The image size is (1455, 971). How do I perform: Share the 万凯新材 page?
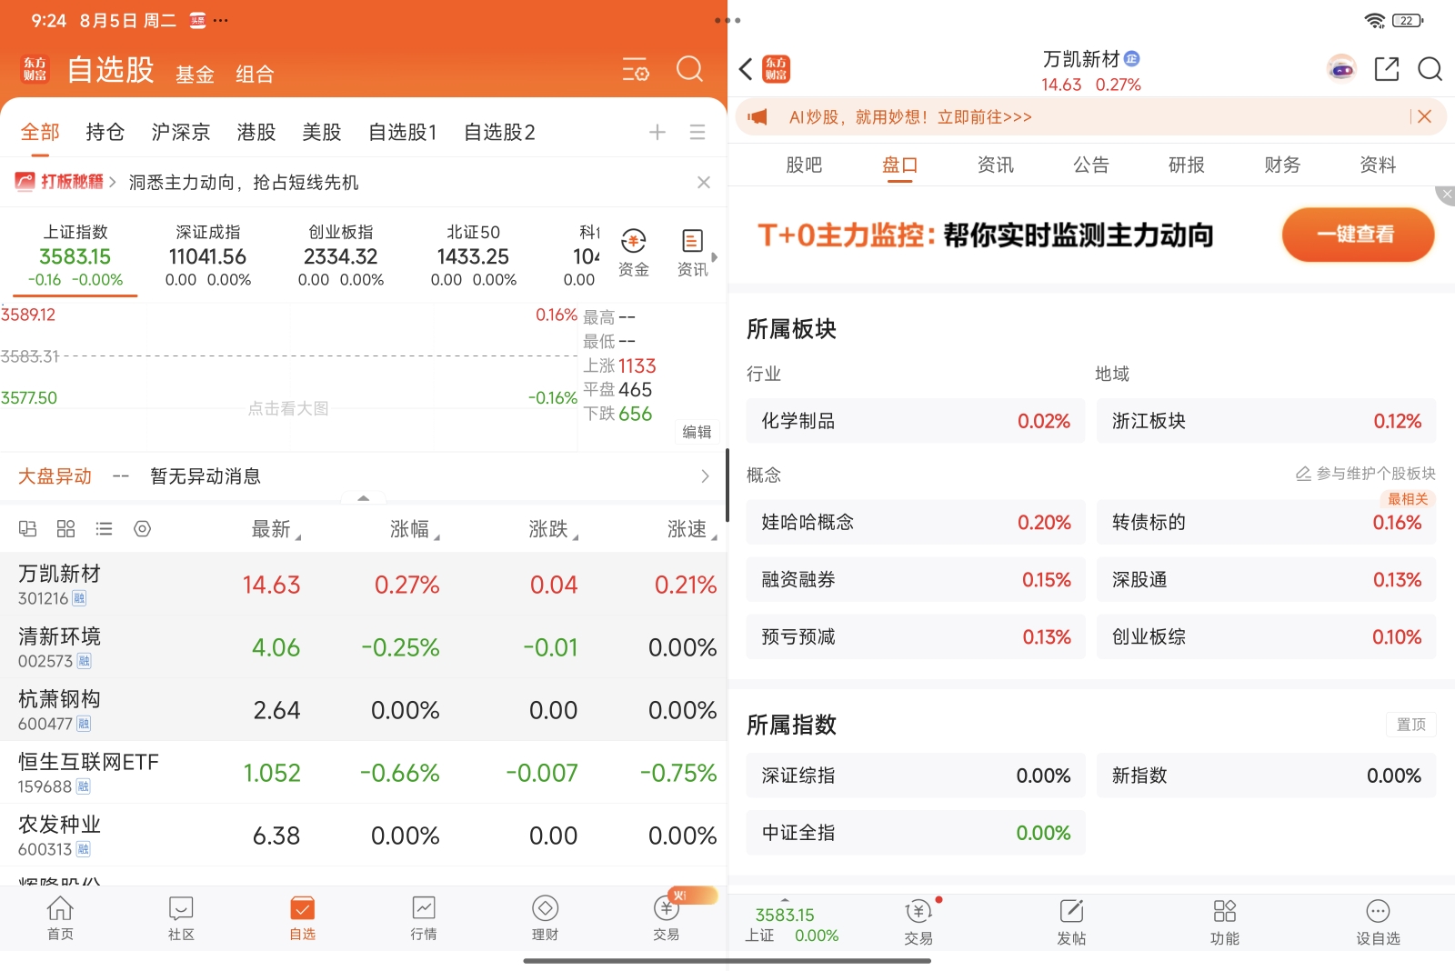click(x=1387, y=69)
